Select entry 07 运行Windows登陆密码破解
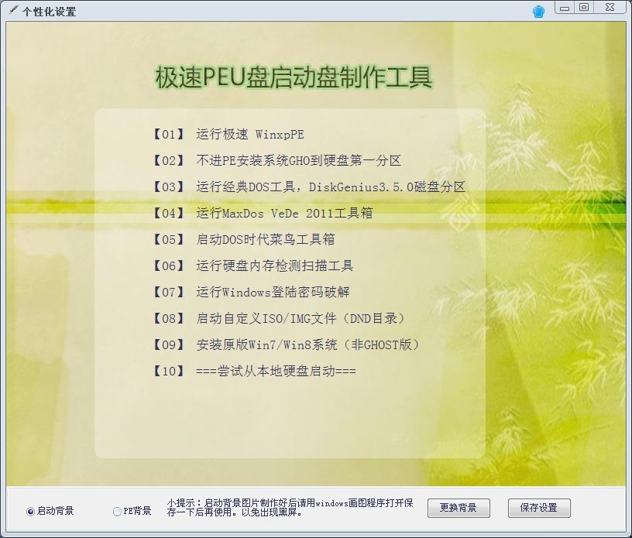 [250, 292]
